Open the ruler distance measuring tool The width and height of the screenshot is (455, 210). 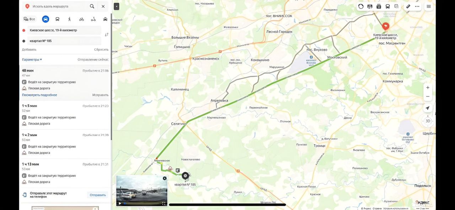point(408,6)
